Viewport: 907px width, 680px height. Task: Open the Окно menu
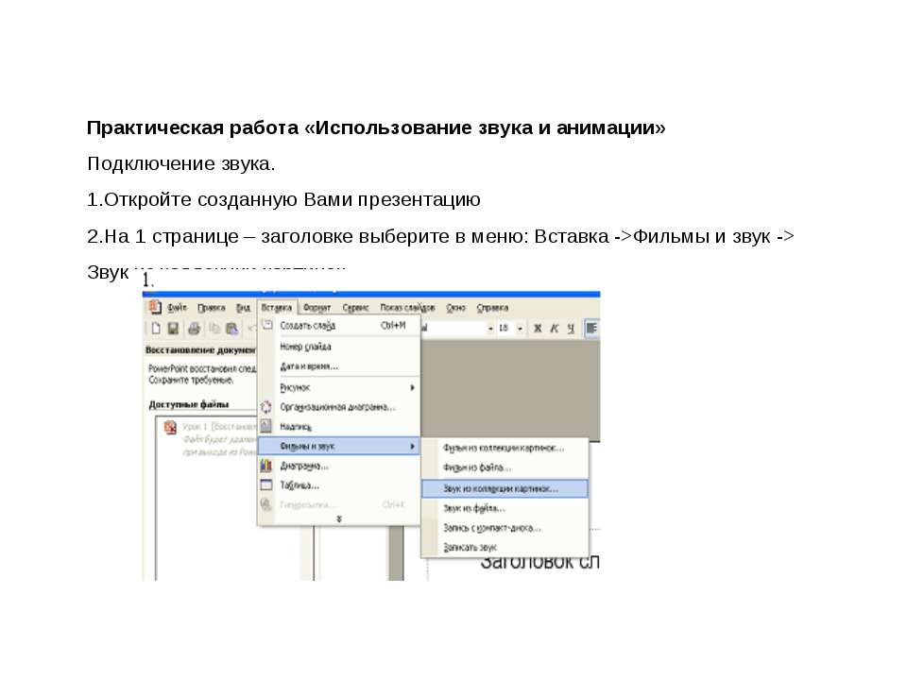455,308
